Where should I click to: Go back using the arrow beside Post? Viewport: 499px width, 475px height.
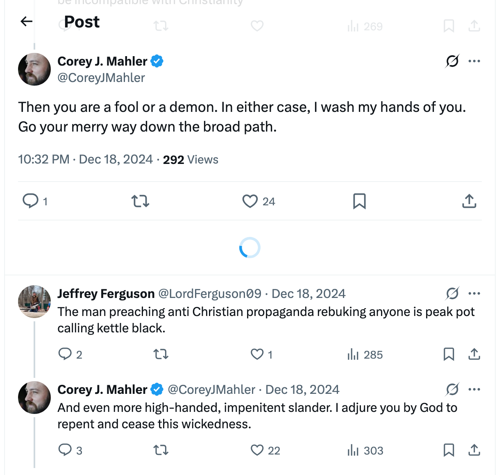click(27, 21)
